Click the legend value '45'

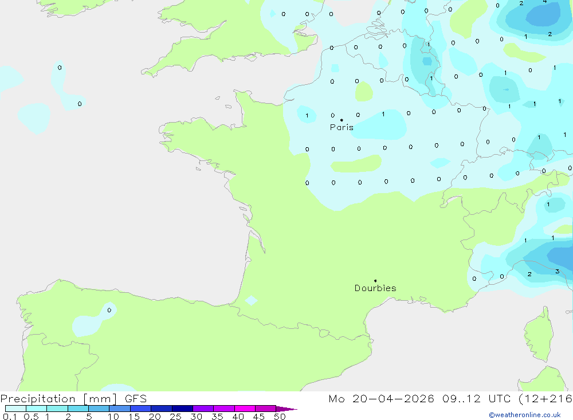point(259,417)
